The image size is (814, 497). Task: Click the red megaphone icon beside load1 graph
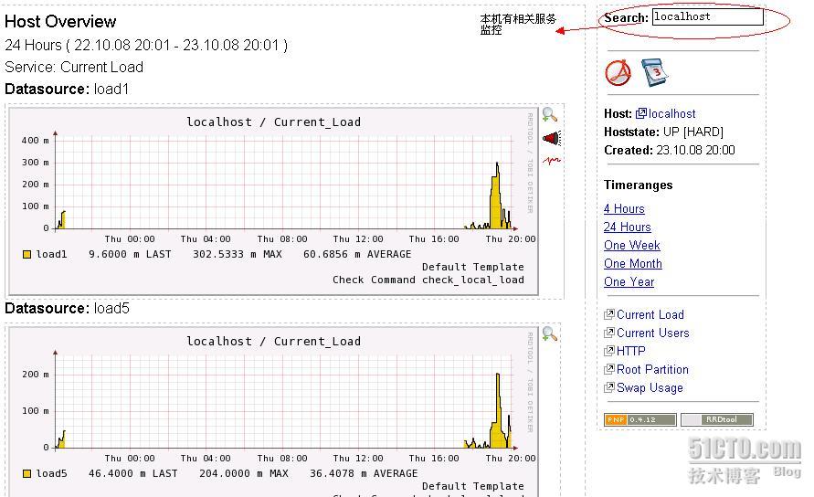pos(551,138)
